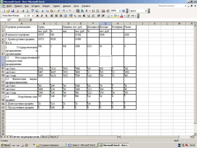The height and width of the screenshot is (148, 197).
Task: Expand the Name Box dropdown arrow
Action: pos(20,20)
